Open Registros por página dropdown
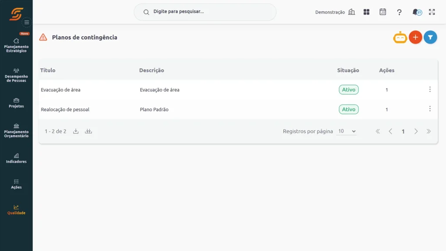446x251 pixels. tap(346, 131)
